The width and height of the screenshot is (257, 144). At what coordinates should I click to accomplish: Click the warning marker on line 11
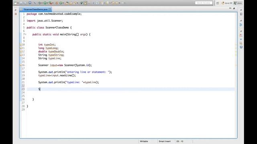(20, 48)
